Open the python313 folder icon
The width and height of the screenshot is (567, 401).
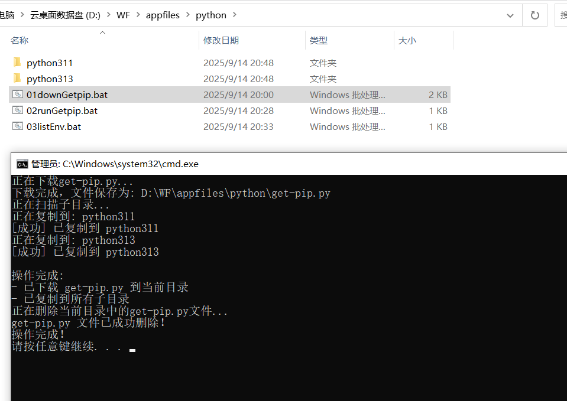click(x=17, y=79)
